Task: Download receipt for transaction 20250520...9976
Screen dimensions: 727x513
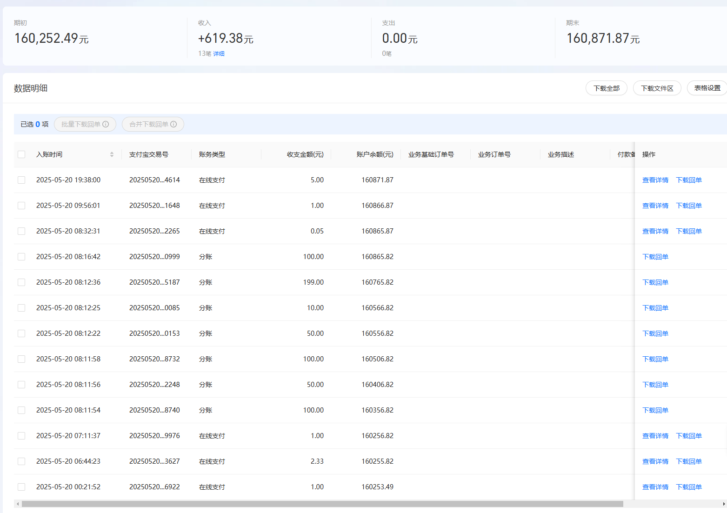Action: 689,436
